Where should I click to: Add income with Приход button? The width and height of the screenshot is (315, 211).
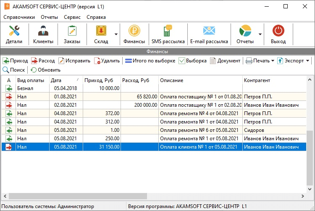[15, 61]
